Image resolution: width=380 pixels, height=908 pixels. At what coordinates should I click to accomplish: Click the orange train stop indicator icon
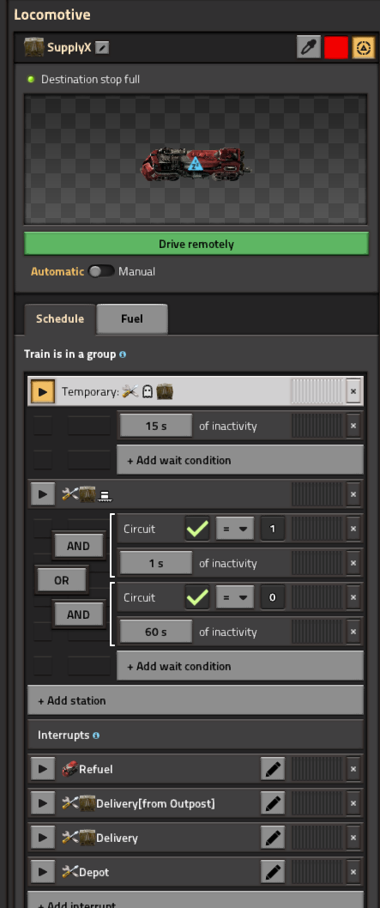[363, 47]
